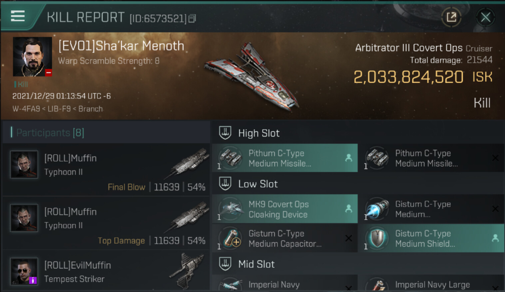This screenshot has height=292, width=505.
Task: Click the share kill report icon
Action: [451, 17]
